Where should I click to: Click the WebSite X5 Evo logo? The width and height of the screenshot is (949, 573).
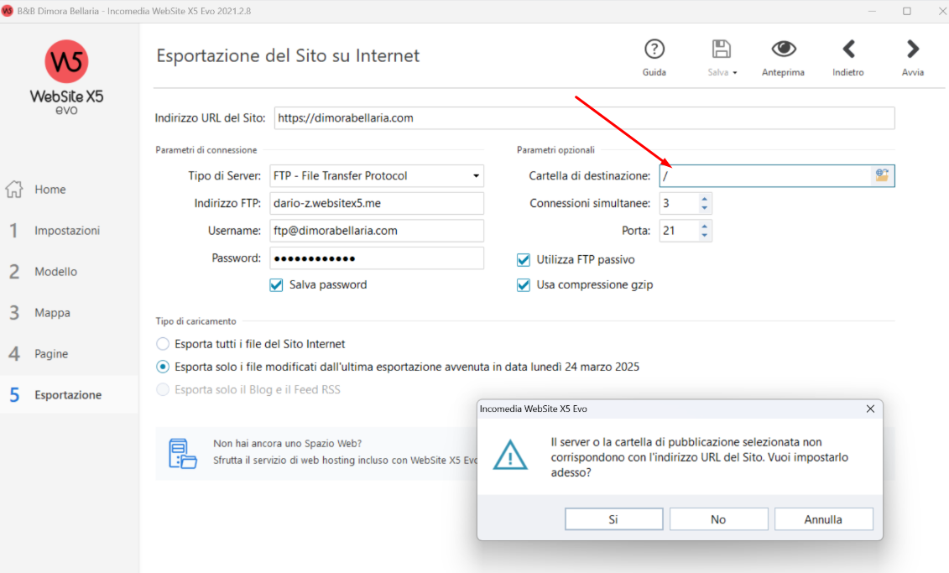coord(66,77)
